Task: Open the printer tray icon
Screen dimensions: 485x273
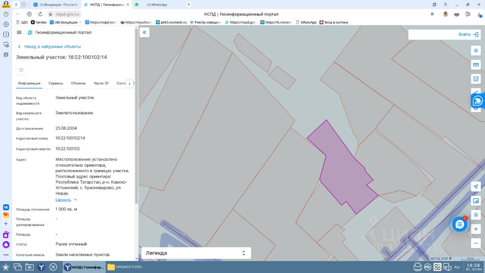Action: click(418, 267)
